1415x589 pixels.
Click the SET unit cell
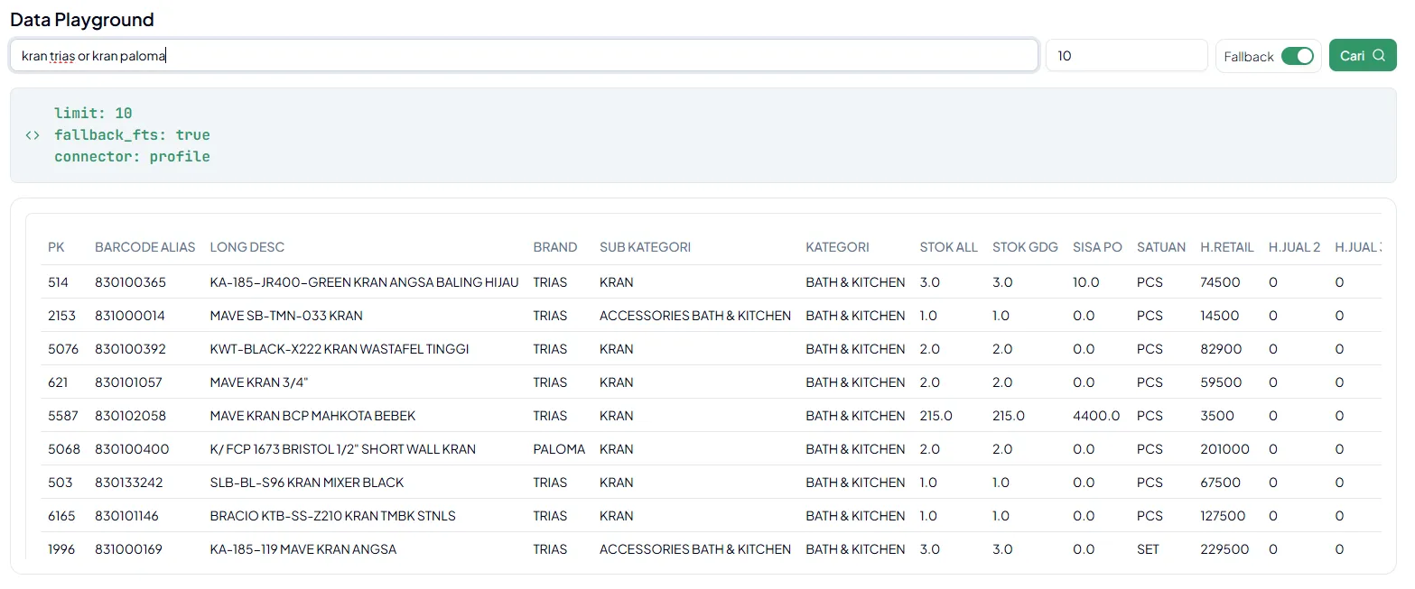(x=1148, y=549)
